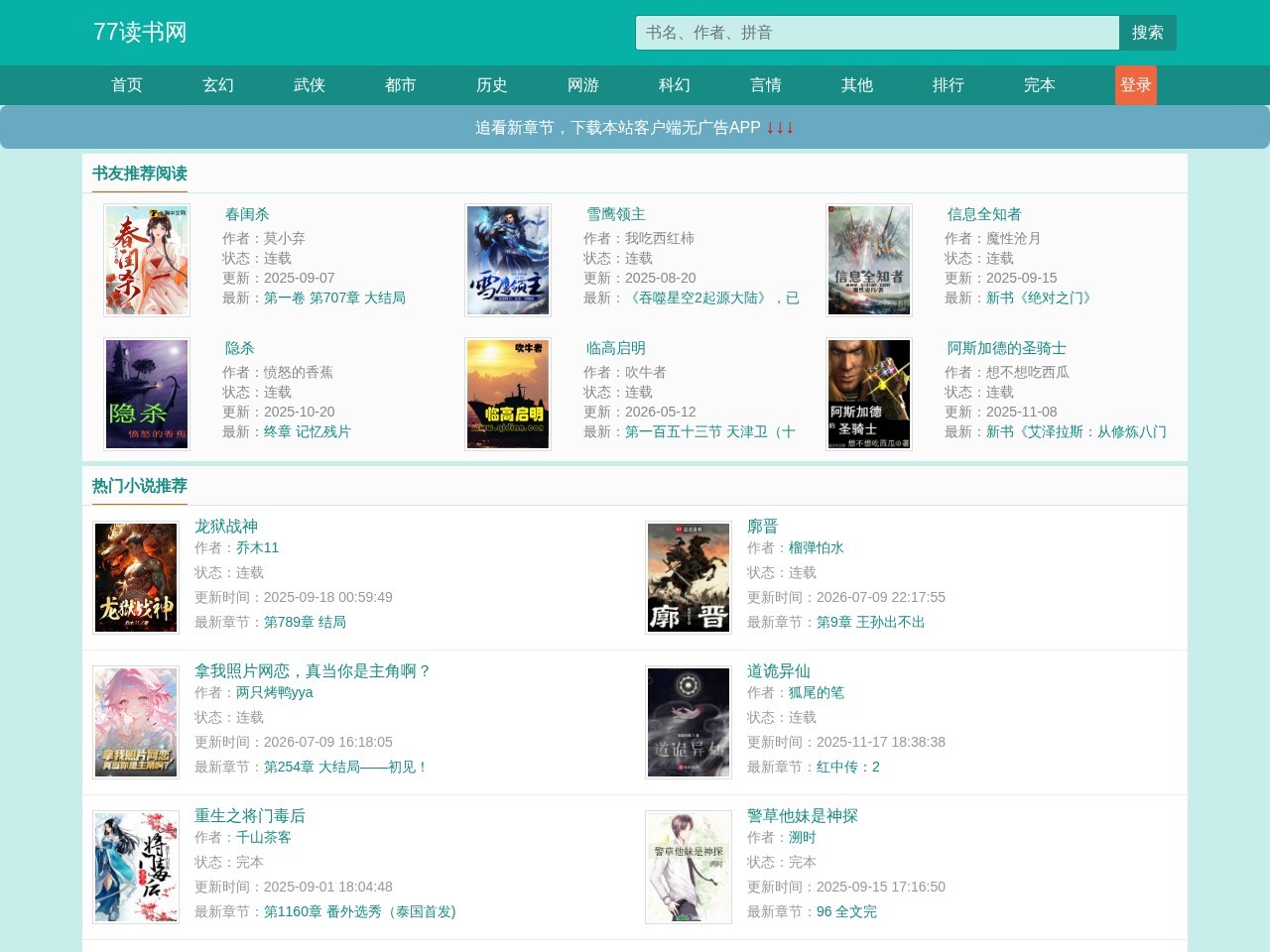
Task: Click the app download banner
Action: pyautogui.click(x=635, y=127)
